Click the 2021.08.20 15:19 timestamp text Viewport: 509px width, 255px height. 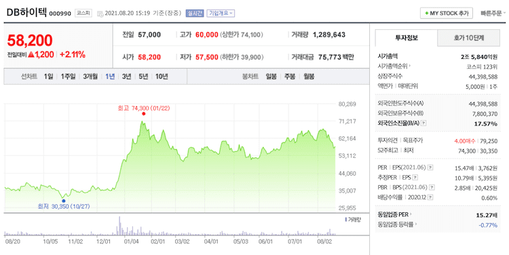(128, 14)
